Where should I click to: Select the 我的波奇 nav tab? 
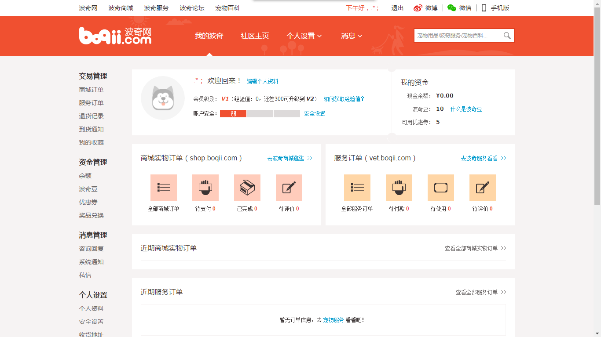(209, 36)
